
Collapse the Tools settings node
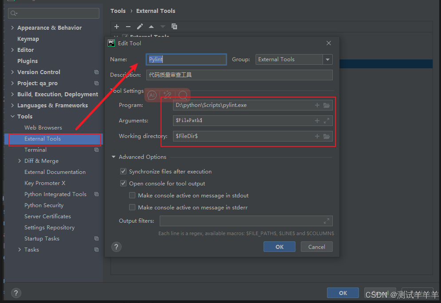(12, 116)
